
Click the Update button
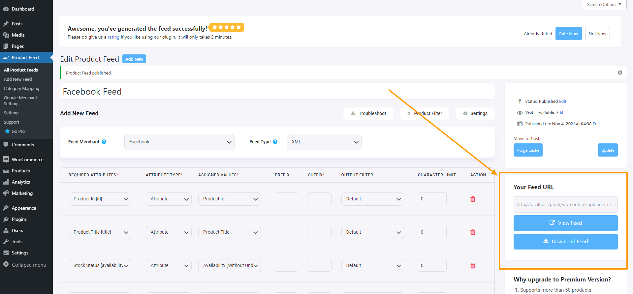coord(608,150)
